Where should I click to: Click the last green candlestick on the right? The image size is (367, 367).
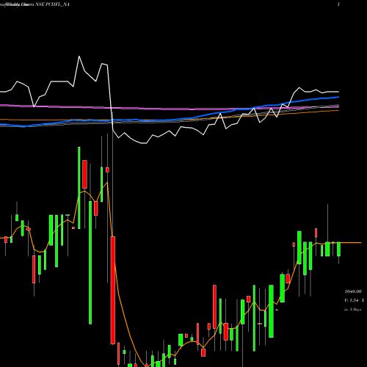(x=338, y=249)
